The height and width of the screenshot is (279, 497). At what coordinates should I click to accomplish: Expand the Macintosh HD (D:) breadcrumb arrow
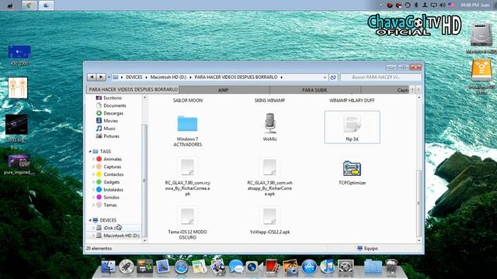click(190, 77)
